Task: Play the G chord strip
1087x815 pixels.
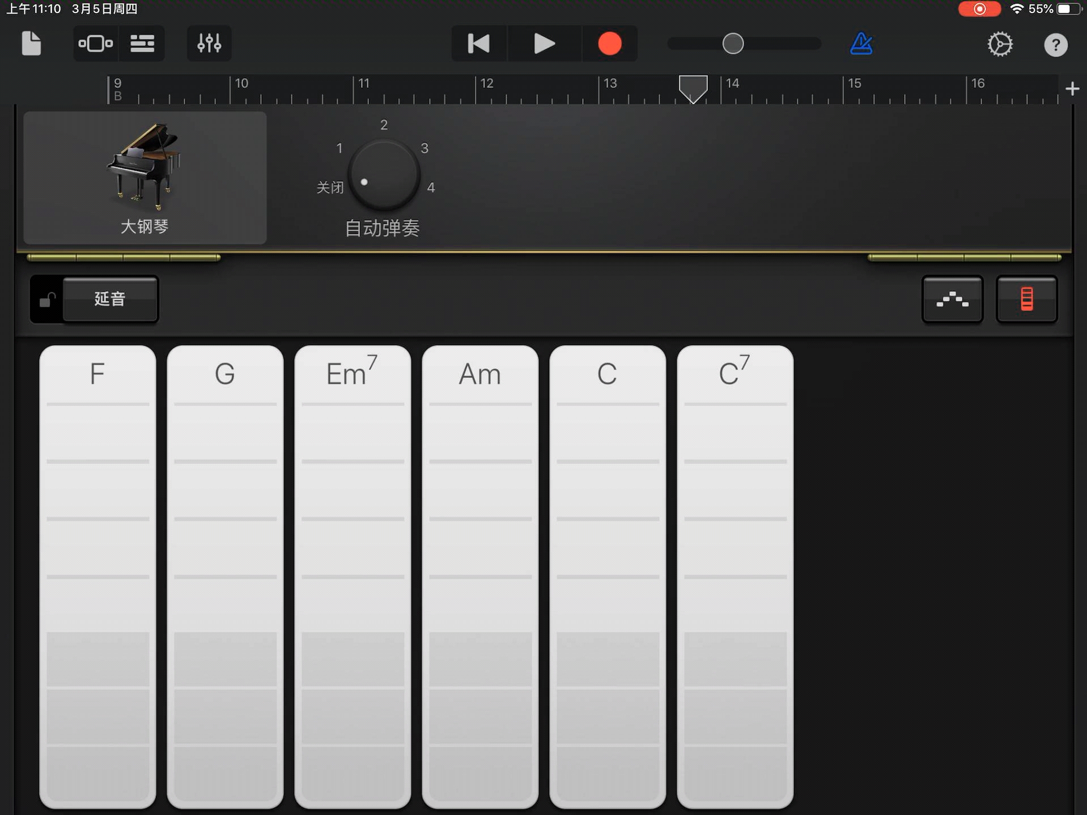Action: pos(225,577)
